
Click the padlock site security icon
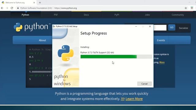[x=18, y=8]
